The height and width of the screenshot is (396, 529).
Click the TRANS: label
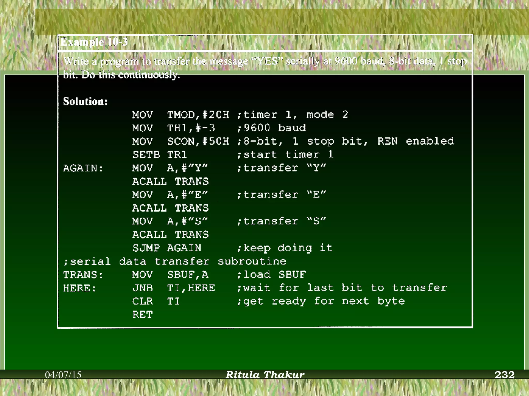pos(83,275)
